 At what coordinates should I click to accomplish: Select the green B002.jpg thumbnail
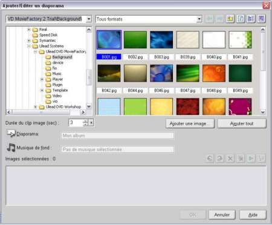click(135, 40)
